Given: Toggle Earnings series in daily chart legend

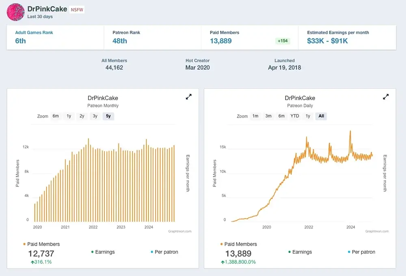Looking at the screenshot, I should tap(300, 252).
